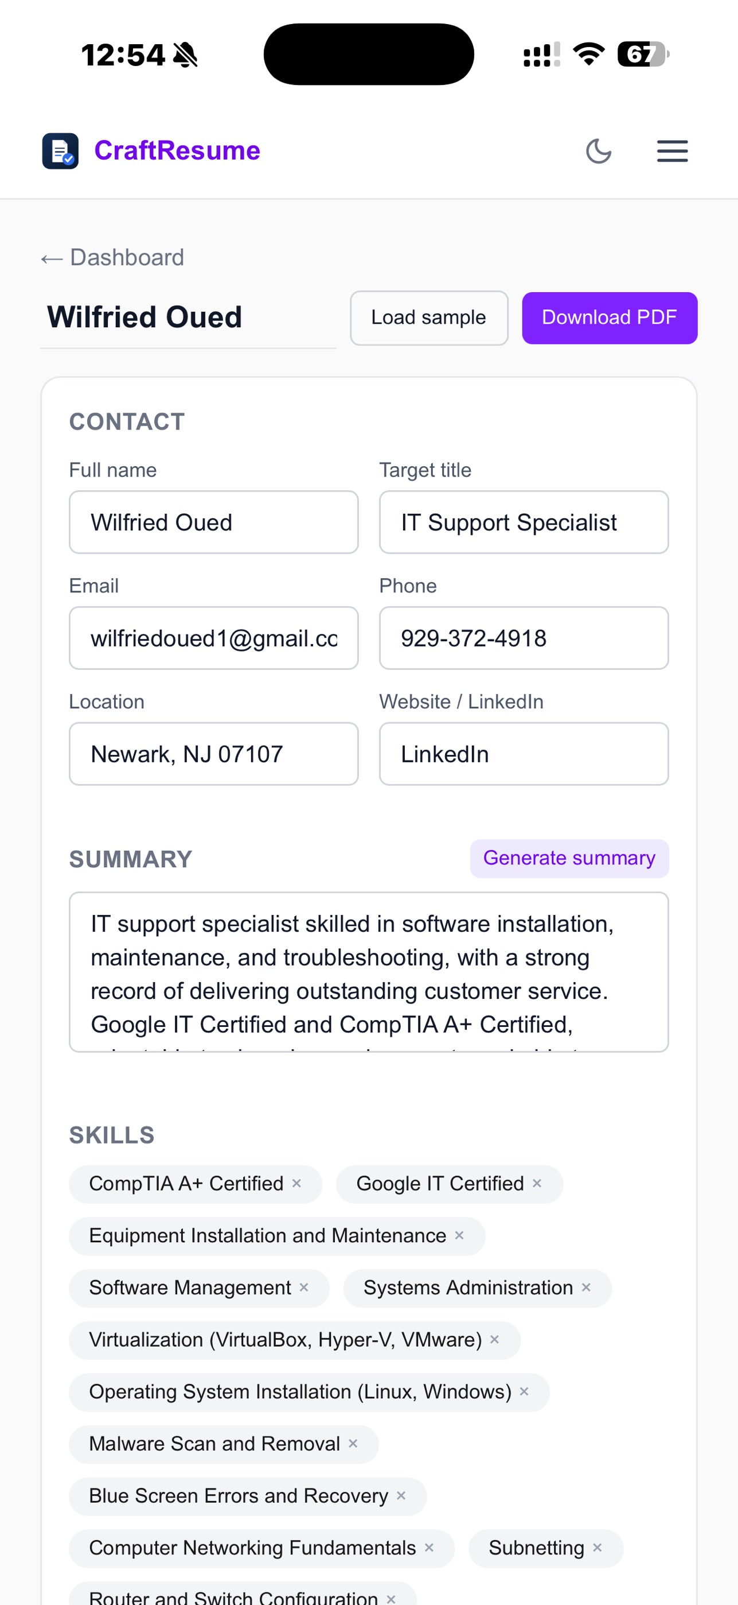The width and height of the screenshot is (738, 1605).
Task: Remove Blue Screen Errors and Recovery tag
Action: tap(401, 1495)
